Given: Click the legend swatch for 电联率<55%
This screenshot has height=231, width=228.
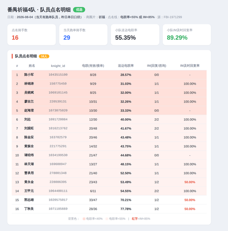Looking at the screenshot, I should pyautogui.click(x=107, y=219).
